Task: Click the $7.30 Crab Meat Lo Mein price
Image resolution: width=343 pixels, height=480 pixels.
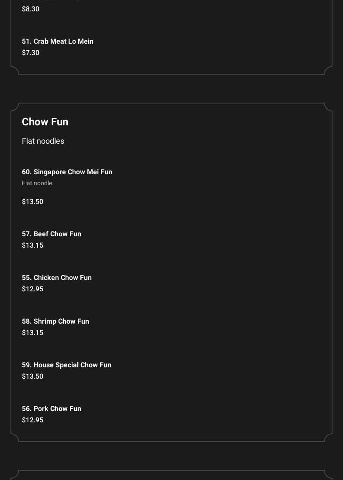Action: [31, 53]
